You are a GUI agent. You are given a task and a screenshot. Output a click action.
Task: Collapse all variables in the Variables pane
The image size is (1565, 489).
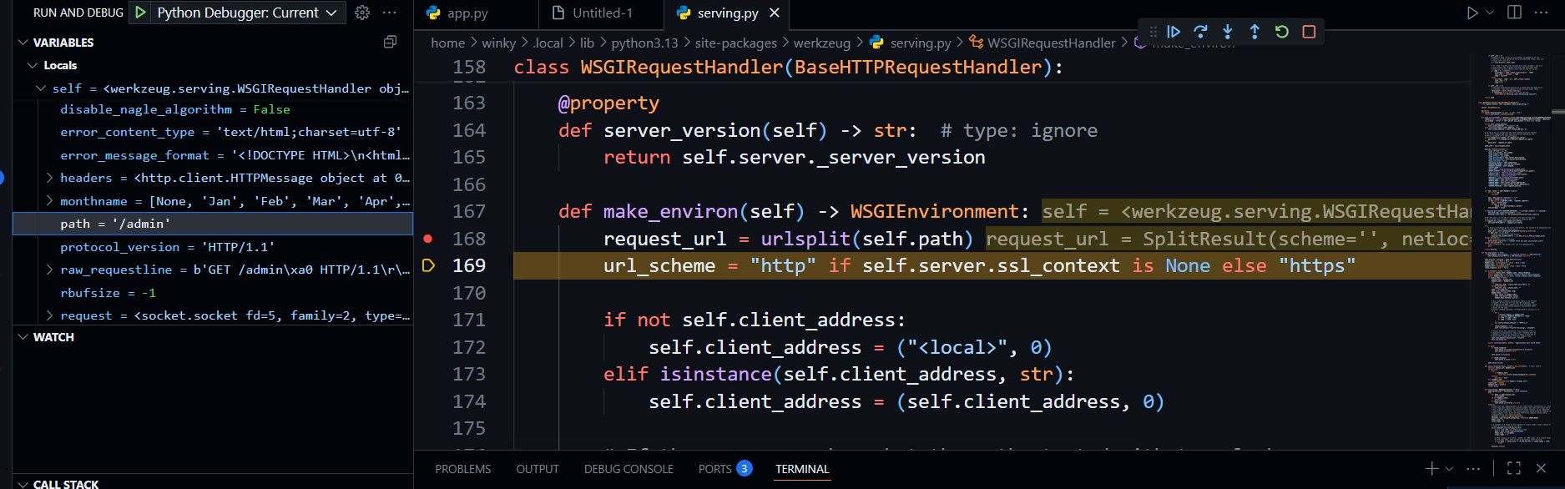pyautogui.click(x=390, y=42)
